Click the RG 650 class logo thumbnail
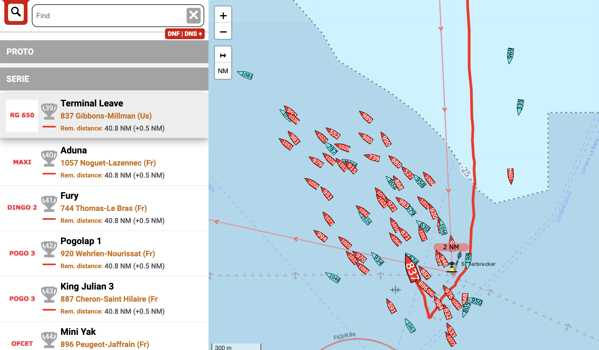Screen dimensions: 599x350 pyautogui.click(x=22, y=115)
